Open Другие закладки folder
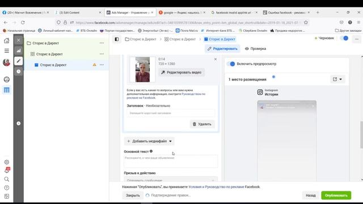The width and height of the screenshot is (363, 204). [x=348, y=30]
